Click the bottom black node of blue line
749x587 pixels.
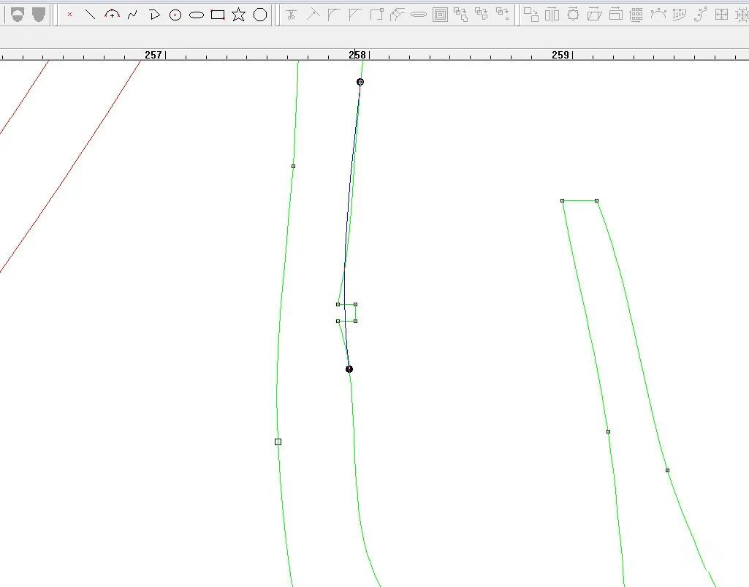[x=349, y=369]
